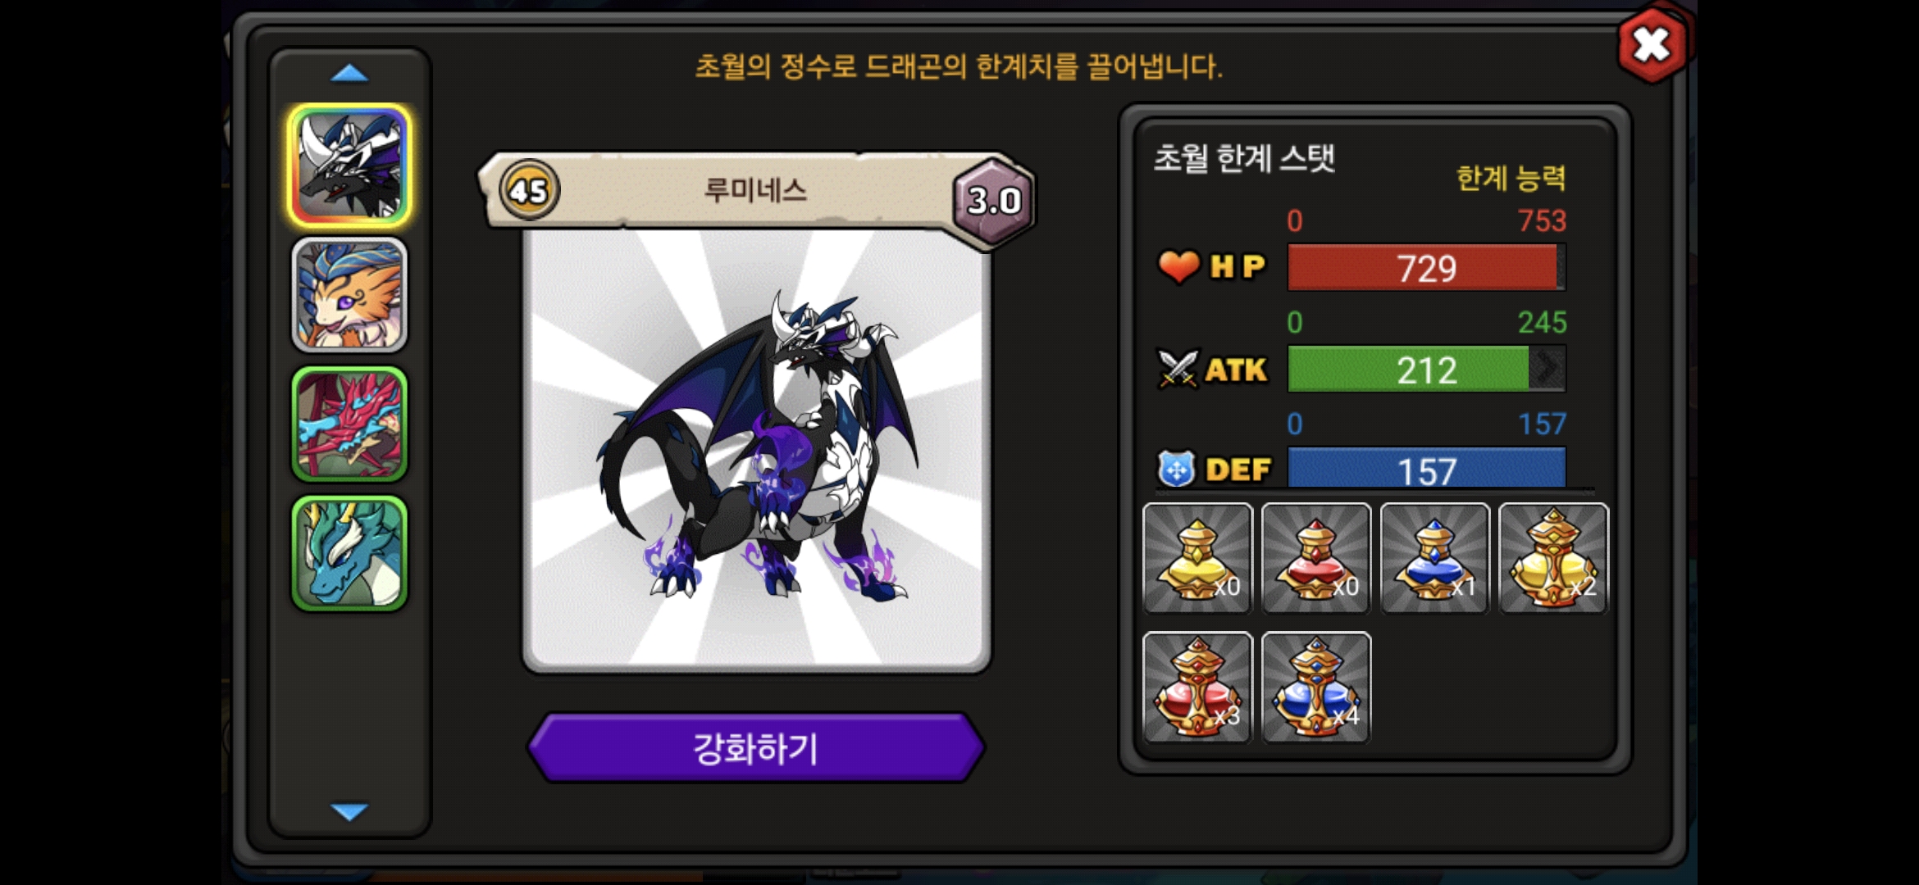The width and height of the screenshot is (1919, 885).
Task: Click the green ATK bar showing 212
Action: coord(1427,369)
